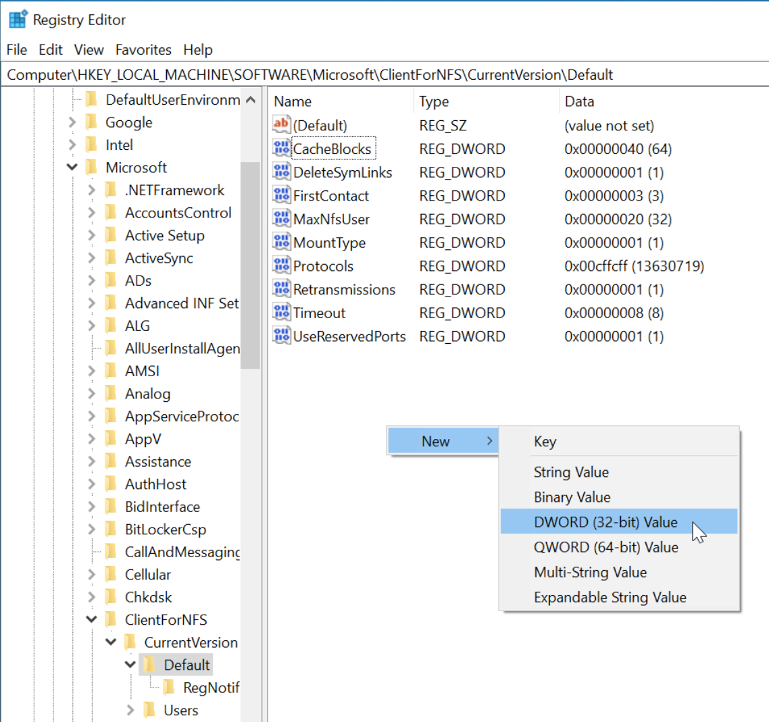Viewport: 769px width, 722px height.
Task: Click the tree pane scroll up arrow
Action: [251, 101]
